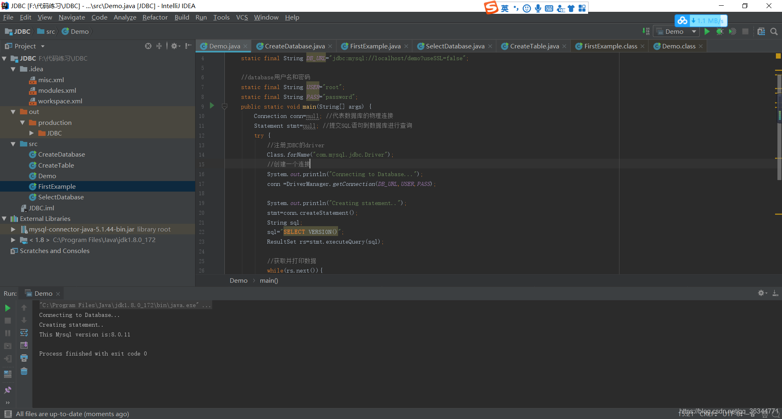Click the Demo breadcrumb below editor
Screen dimensions: 782x419
(x=238, y=280)
